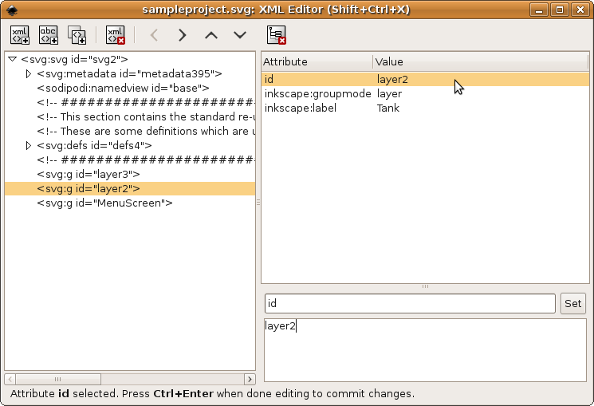The height and width of the screenshot is (406, 594).
Task: Click the Unindent node left arrow
Action: (154, 35)
